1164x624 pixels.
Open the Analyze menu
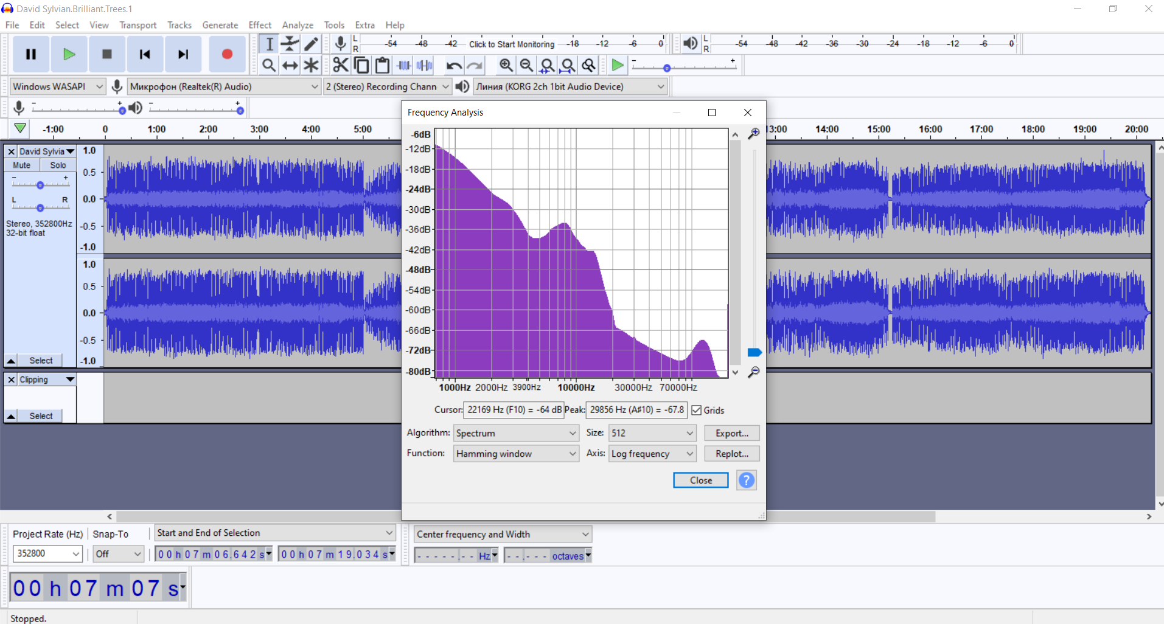[298, 25]
